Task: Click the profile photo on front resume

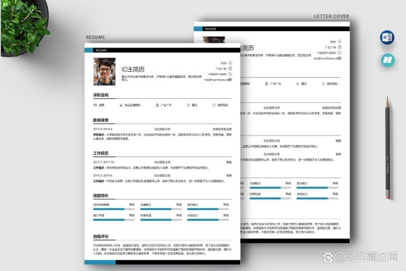Action: click(106, 70)
